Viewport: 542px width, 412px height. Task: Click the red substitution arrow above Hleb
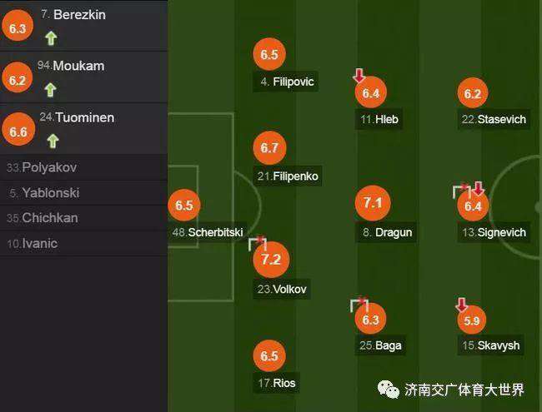tap(359, 77)
